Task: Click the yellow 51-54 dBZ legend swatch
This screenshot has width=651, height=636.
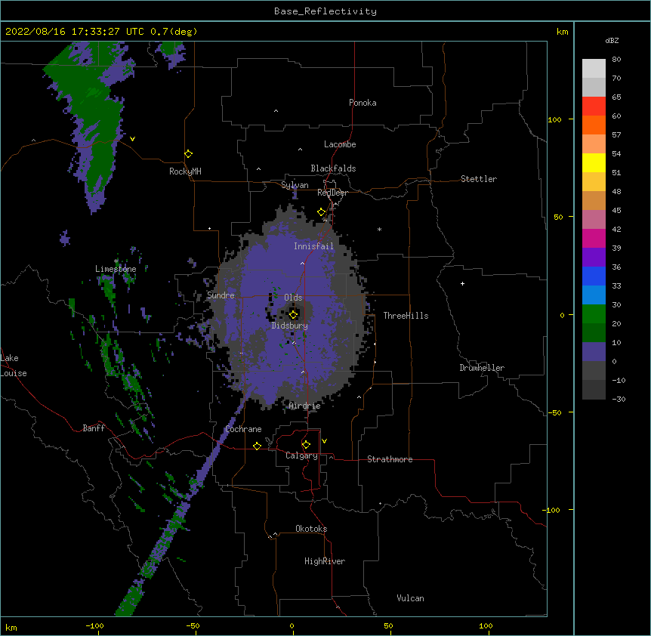Action: pyautogui.click(x=594, y=162)
